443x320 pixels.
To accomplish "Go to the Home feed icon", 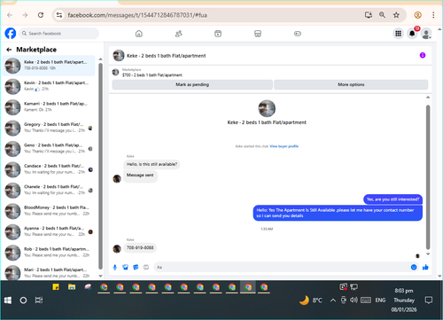I will tap(139, 34).
